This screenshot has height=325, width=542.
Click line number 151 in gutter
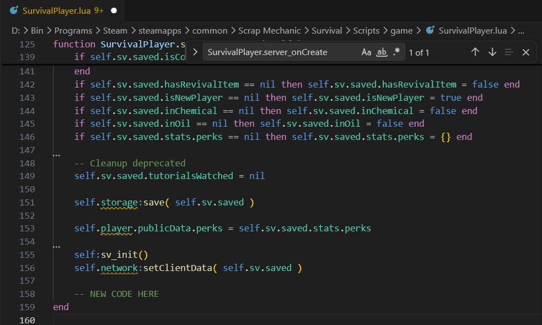coord(28,202)
